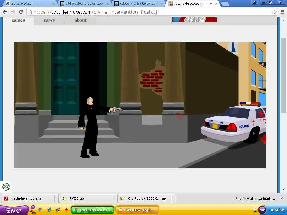Click the 10:34 PM taskbar clock
287x215 pixels.
(x=276, y=210)
